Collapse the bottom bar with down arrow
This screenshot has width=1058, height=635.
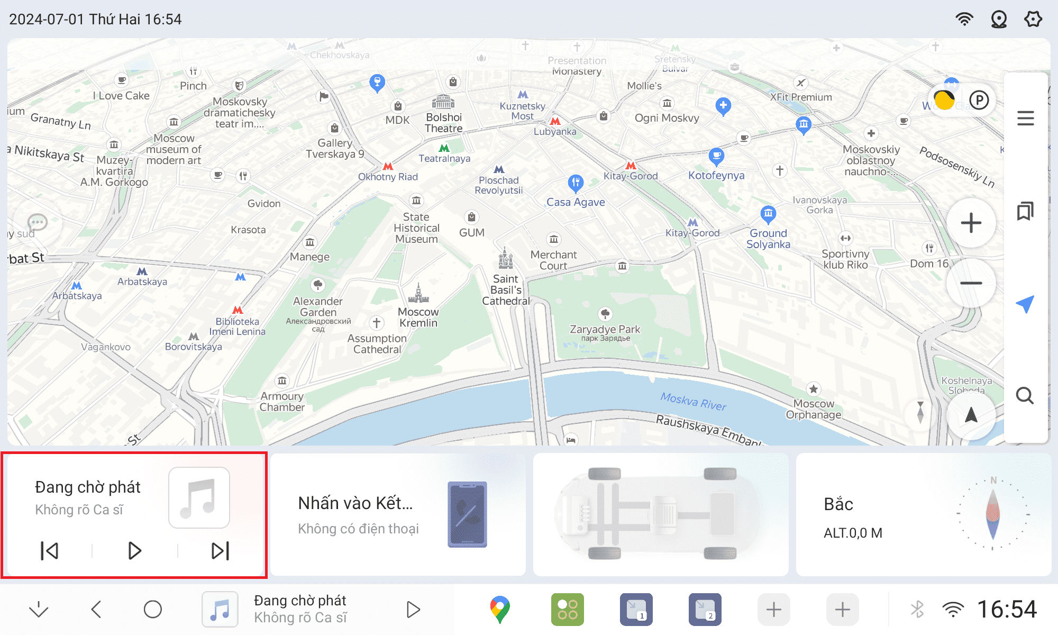pos(39,610)
